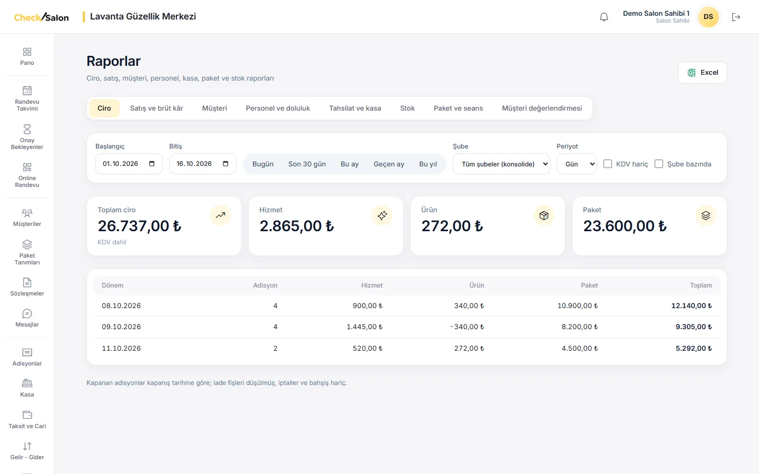Switch to Tahsilat ve kasa tab
This screenshot has width=759, height=474.
355,108
